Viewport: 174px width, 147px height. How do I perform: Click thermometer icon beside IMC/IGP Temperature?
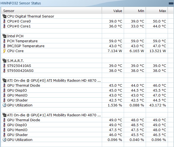[4, 46]
